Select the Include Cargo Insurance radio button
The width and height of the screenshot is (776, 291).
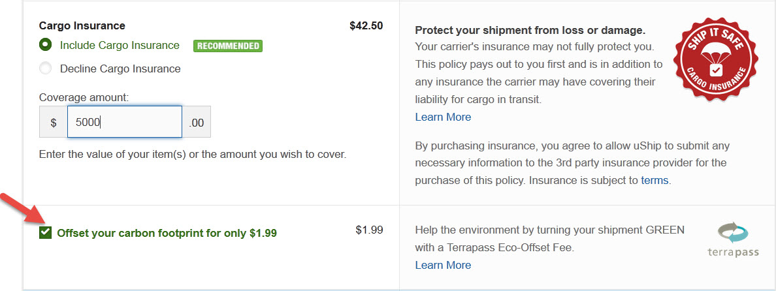coord(46,45)
